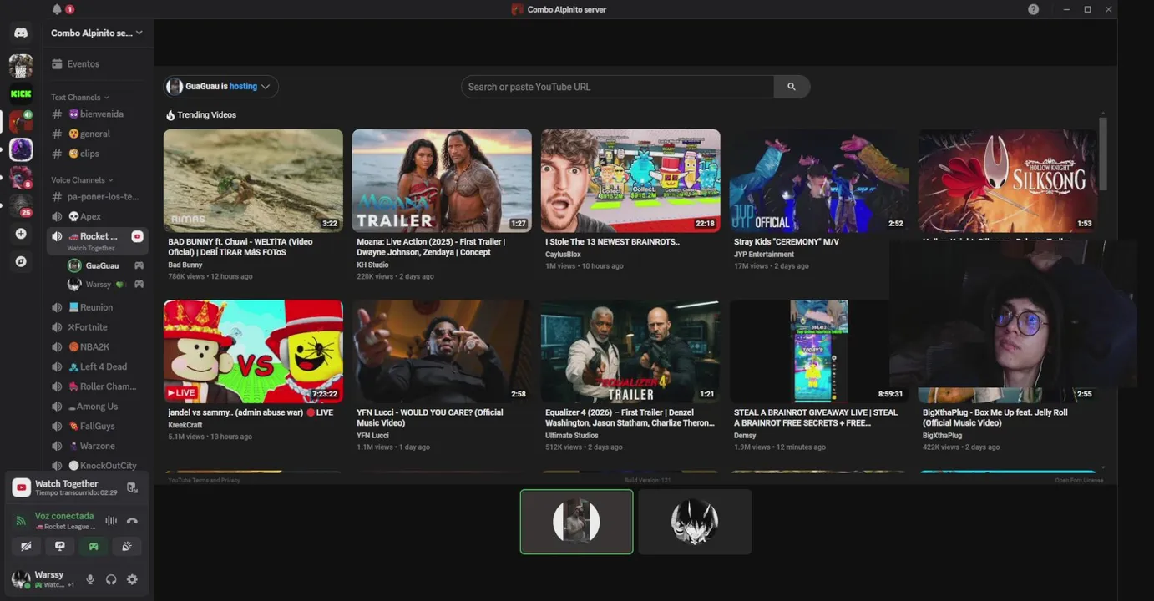The width and height of the screenshot is (1154, 601).
Task: Open User Settings gear icon
Action: (132, 579)
